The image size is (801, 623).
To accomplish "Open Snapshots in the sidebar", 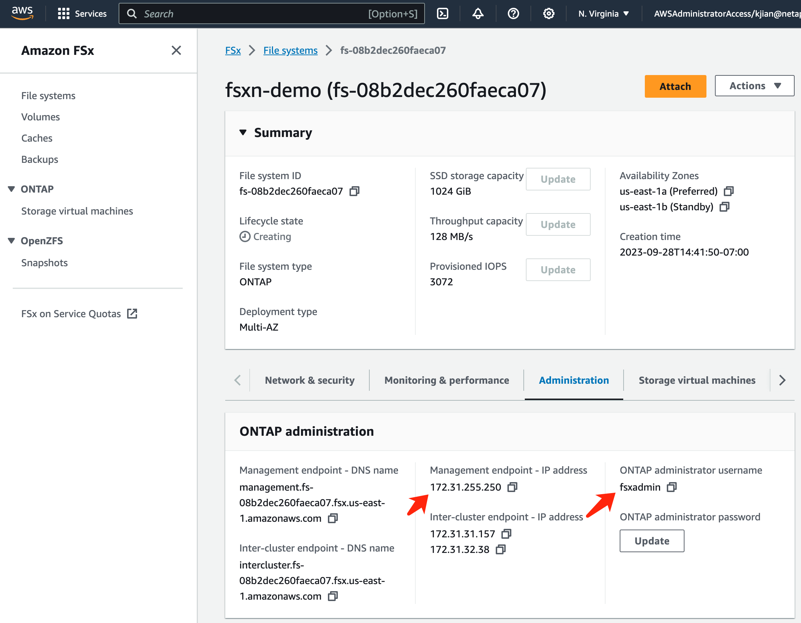I will tap(44, 263).
